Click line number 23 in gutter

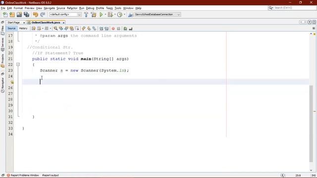pyautogui.click(x=10, y=70)
